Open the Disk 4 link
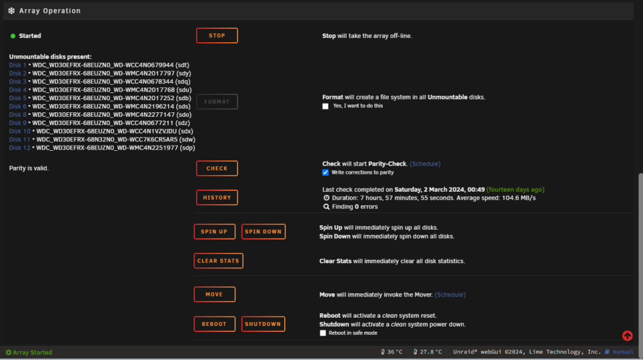643x360 pixels. click(x=17, y=90)
